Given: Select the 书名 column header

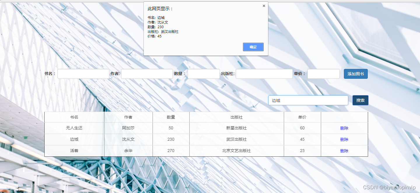Looking at the screenshot, I should 74,117.
